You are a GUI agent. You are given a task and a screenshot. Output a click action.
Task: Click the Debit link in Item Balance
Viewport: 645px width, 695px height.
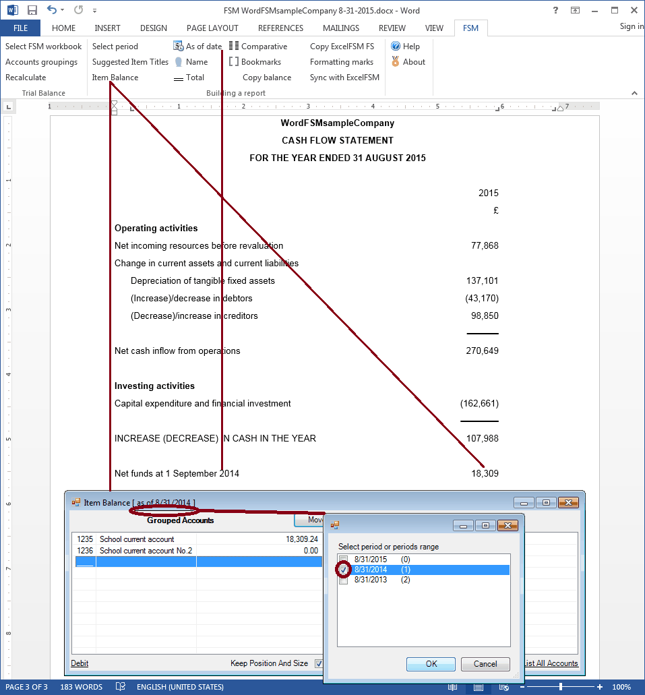point(80,663)
